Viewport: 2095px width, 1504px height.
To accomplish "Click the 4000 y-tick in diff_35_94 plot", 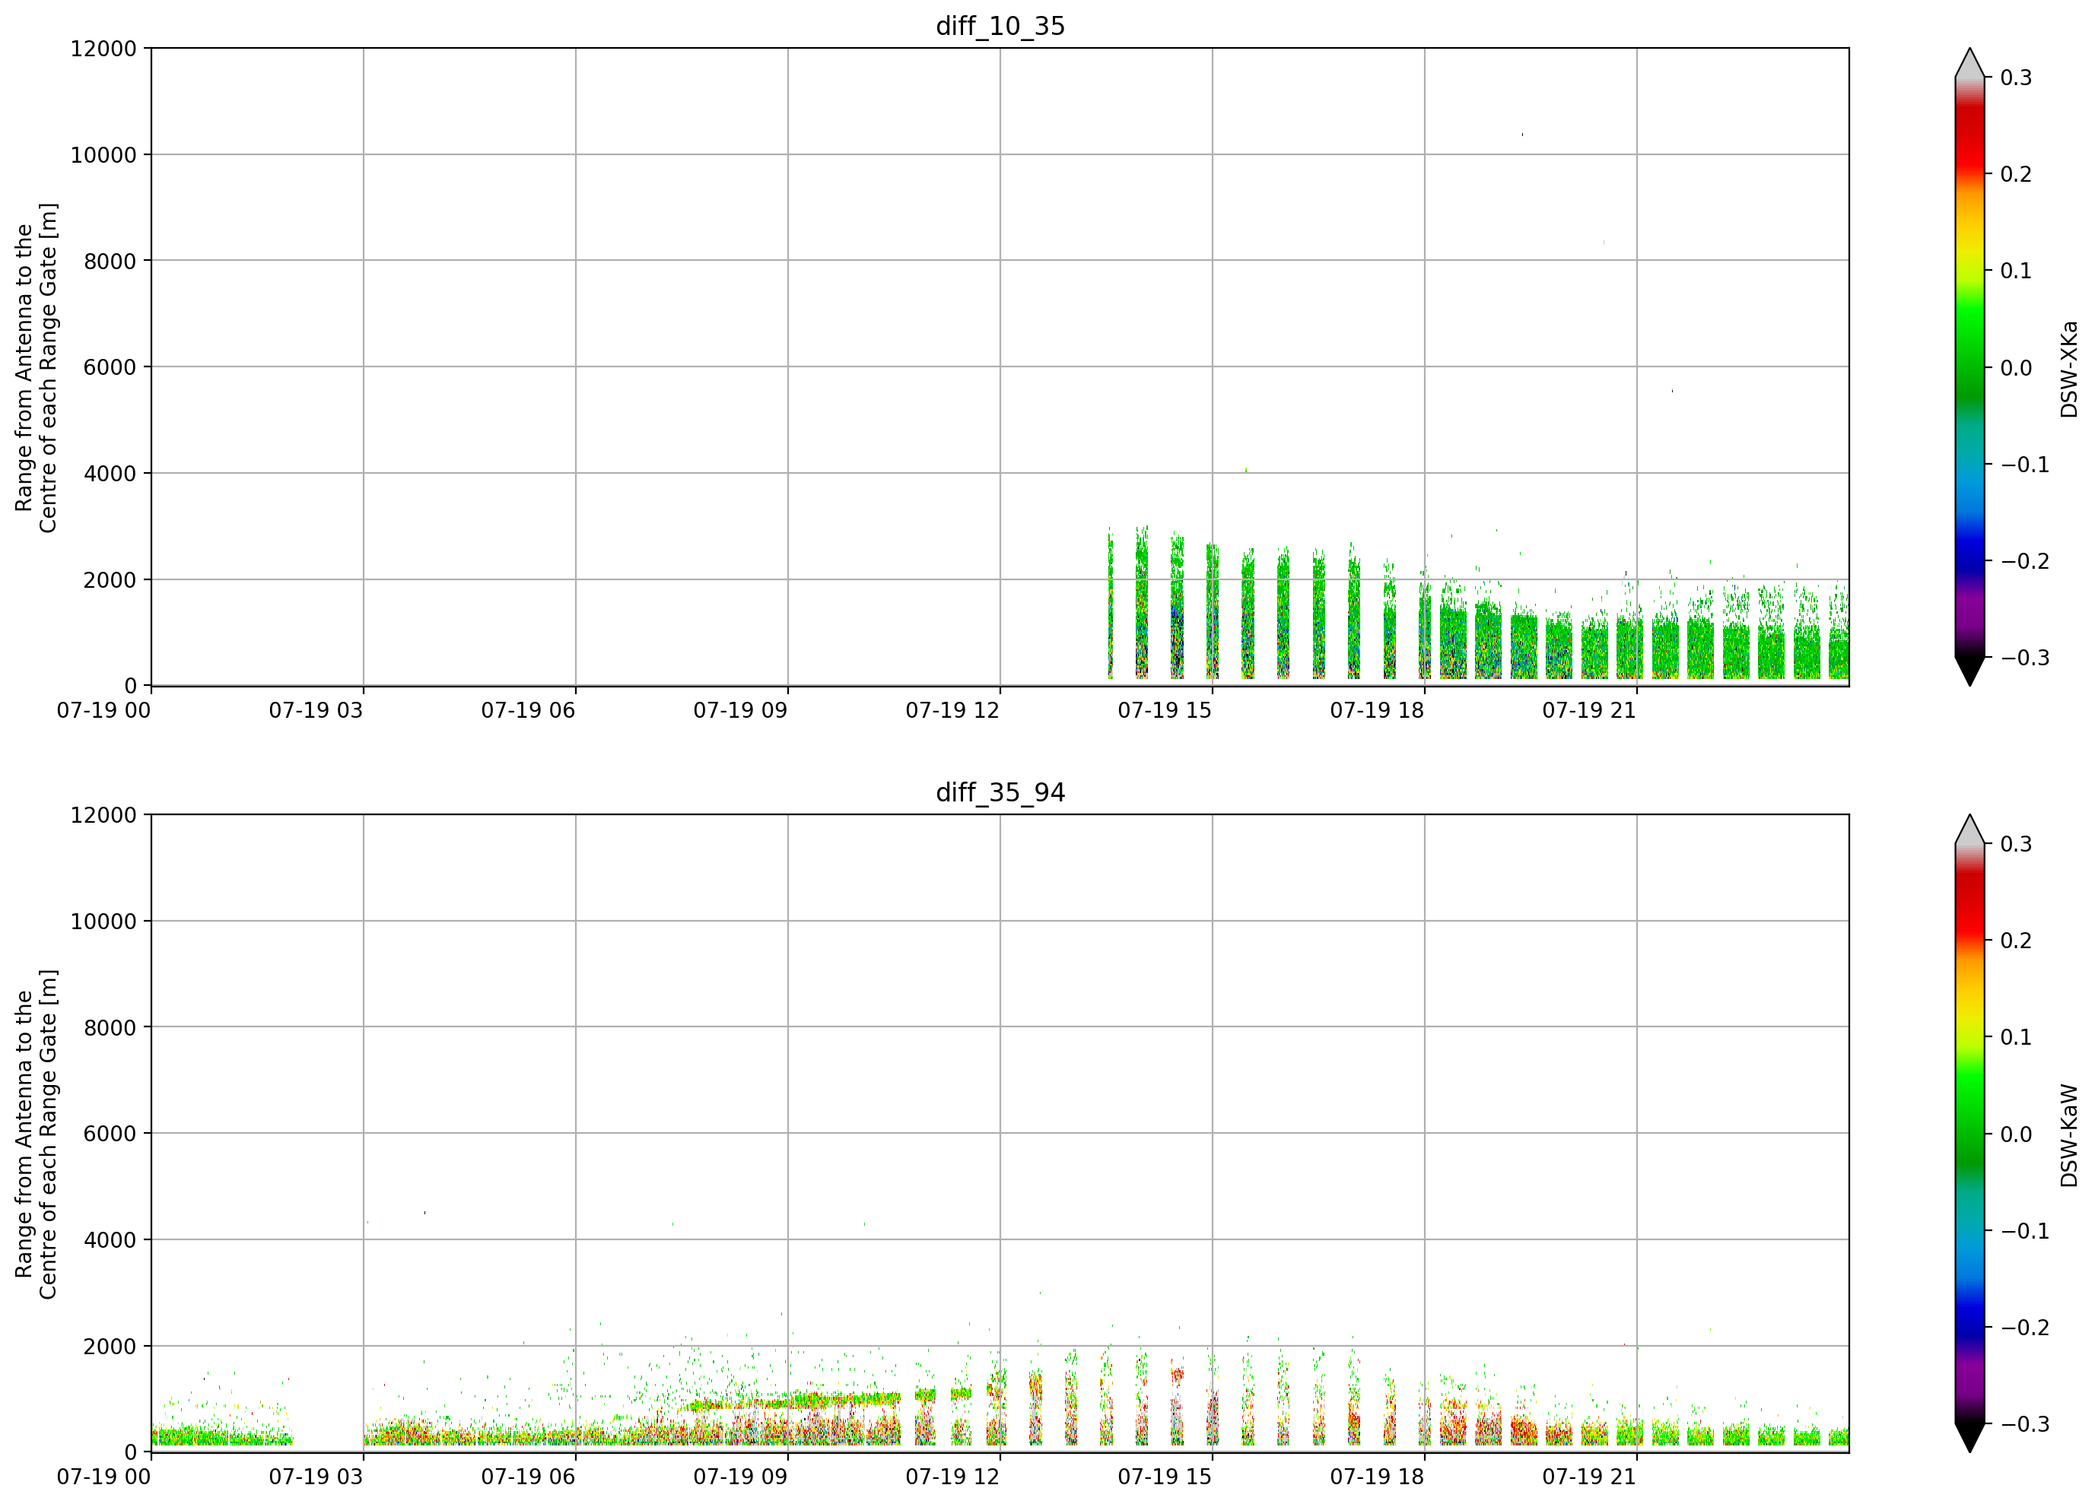I will [110, 1240].
